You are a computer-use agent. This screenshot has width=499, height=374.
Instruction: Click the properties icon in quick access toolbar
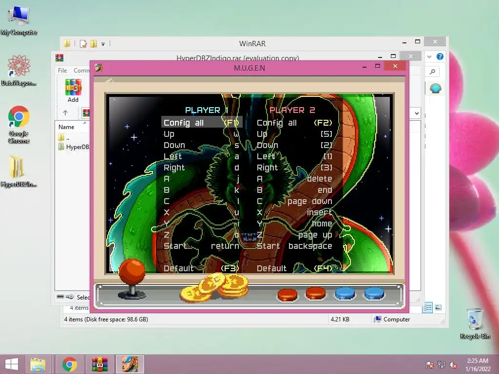point(83,43)
